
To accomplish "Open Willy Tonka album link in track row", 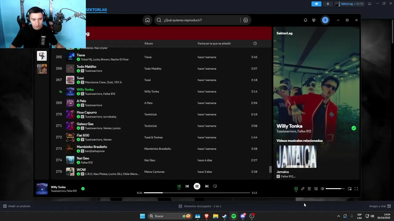I will (x=151, y=91).
